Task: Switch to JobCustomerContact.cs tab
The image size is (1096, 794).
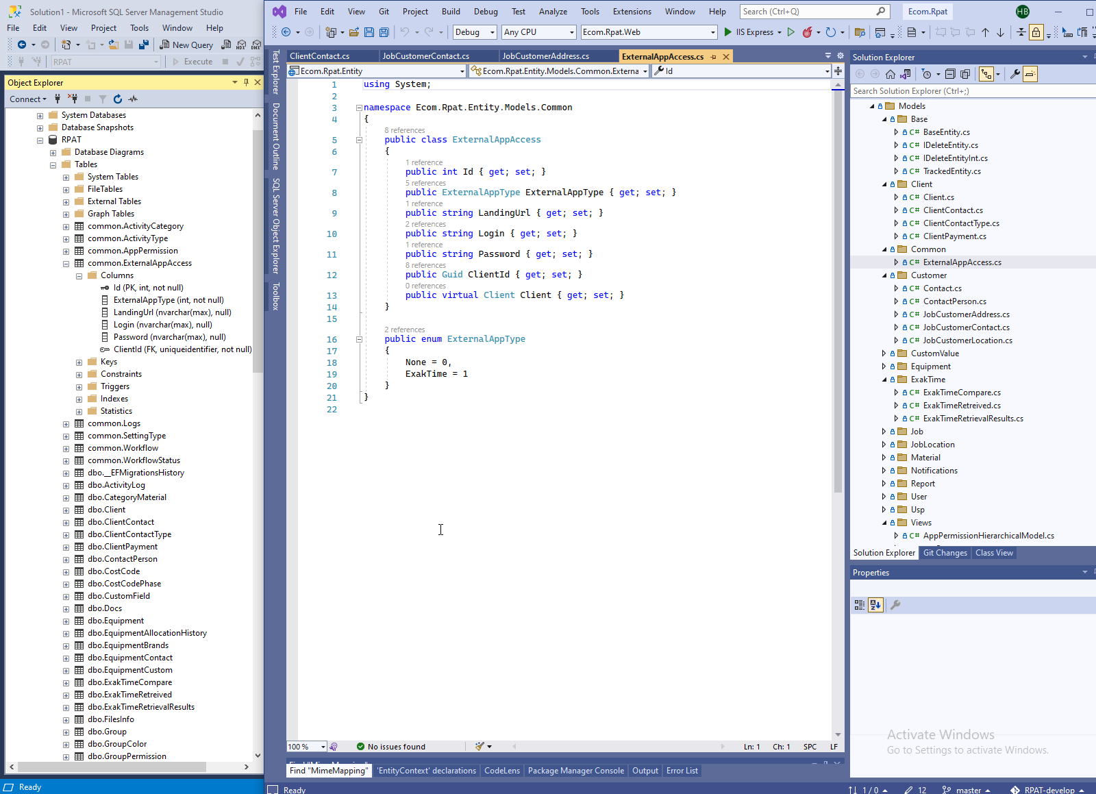Action: click(426, 56)
